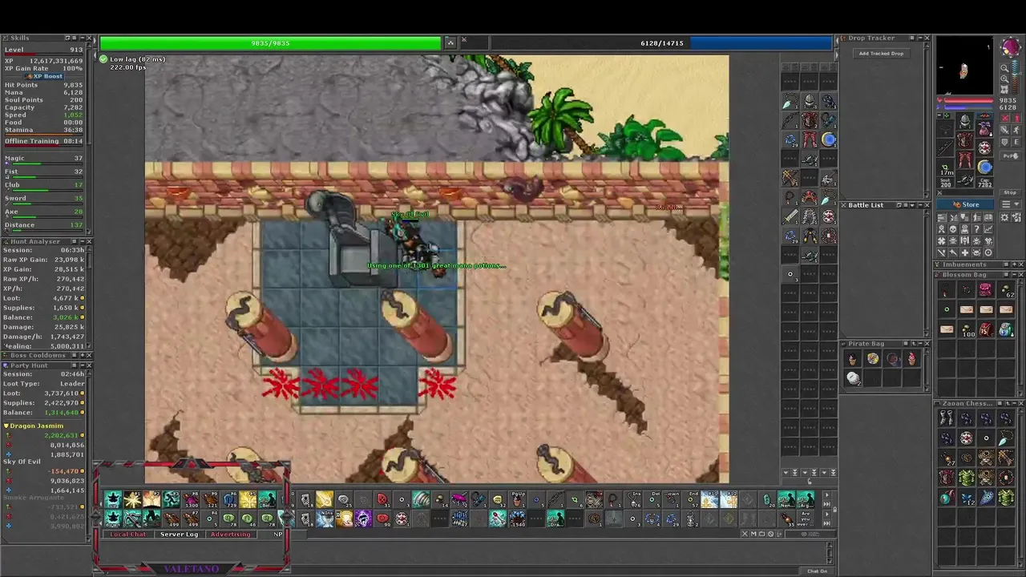This screenshot has width=1026, height=577.
Task: Click the green health bar 9835/9835
Action: (270, 43)
